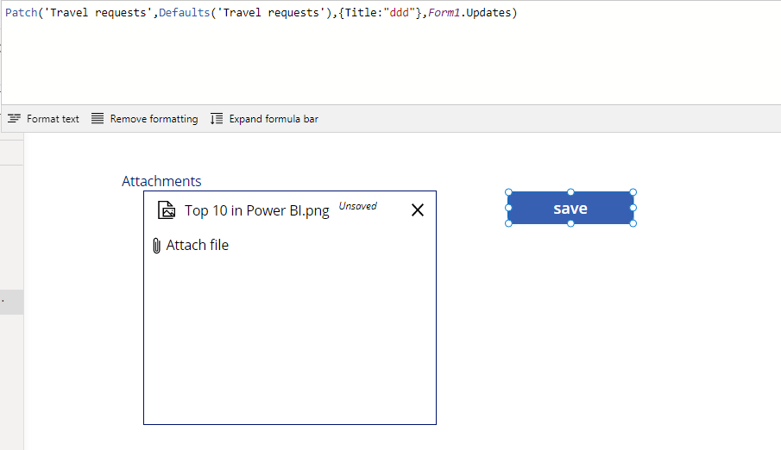The image size is (781, 450).
Task: Select the Top 10 in Power BI.png file name
Action: (x=257, y=210)
